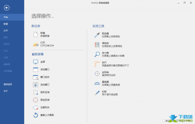Click the 窗口控件 capture label
The height and width of the screenshot is (124, 195).
click(45, 77)
